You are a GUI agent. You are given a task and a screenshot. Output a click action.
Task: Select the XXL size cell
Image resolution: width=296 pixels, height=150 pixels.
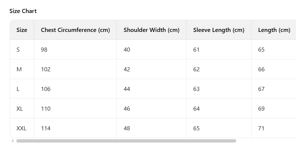pyautogui.click(x=21, y=128)
